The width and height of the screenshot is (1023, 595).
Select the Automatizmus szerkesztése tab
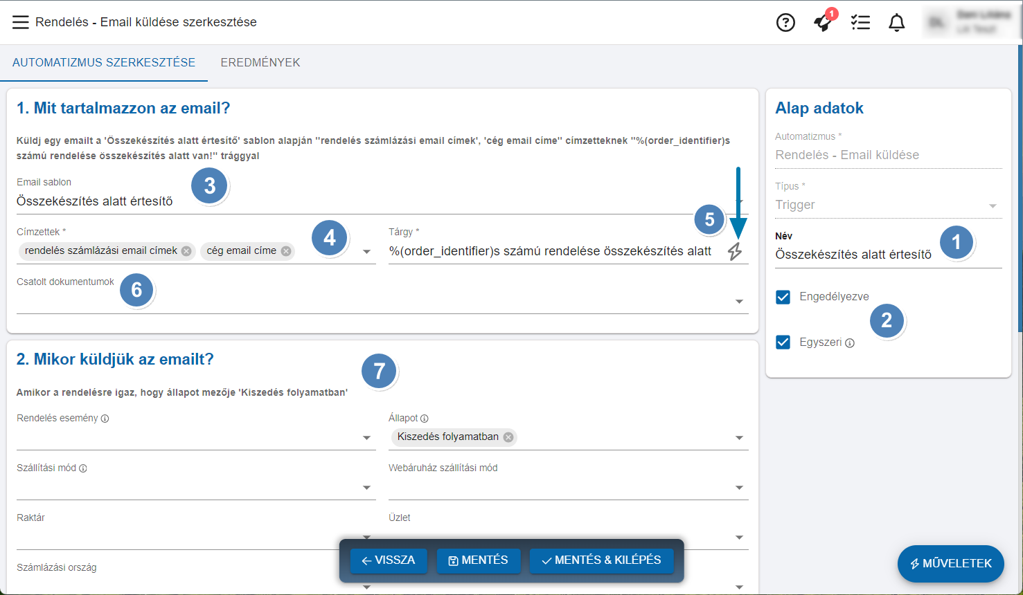coord(104,62)
